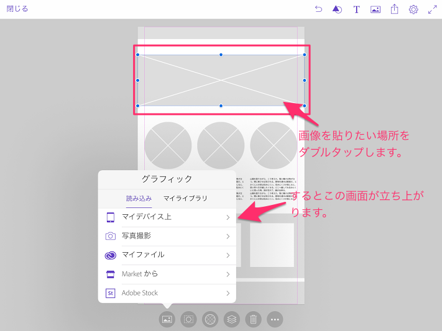Click the St Adobe Stock icon
The image size is (442, 331).
tap(110, 293)
